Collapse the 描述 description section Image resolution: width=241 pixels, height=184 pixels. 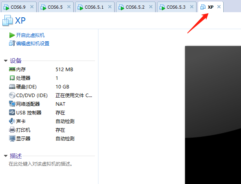click(6, 156)
